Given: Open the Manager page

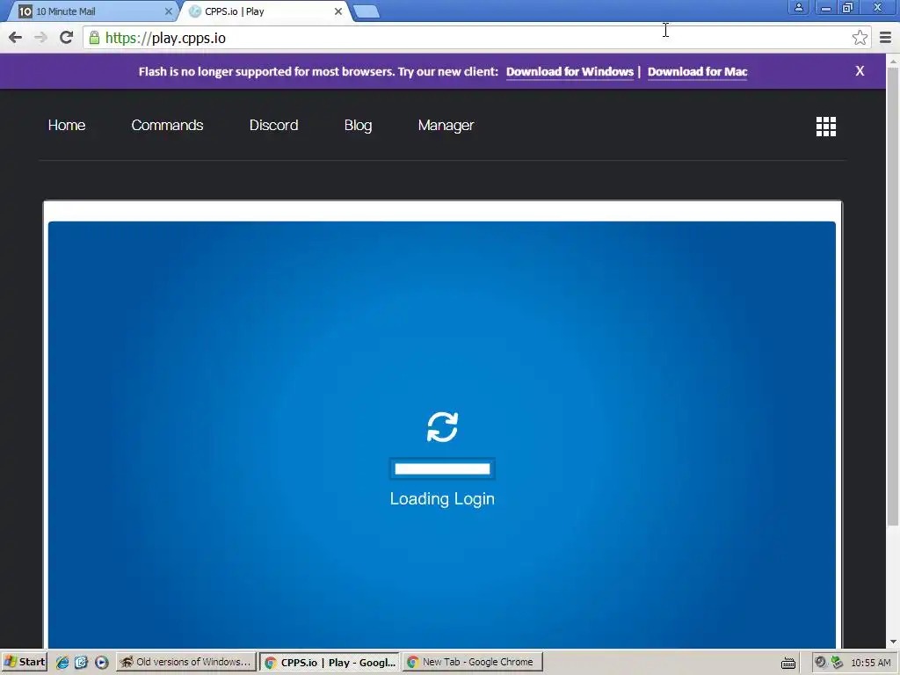Looking at the screenshot, I should pos(446,125).
